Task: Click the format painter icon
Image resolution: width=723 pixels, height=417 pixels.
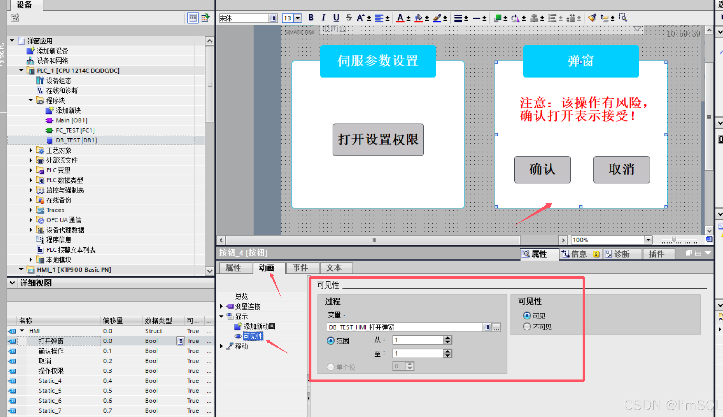Action: (592, 18)
